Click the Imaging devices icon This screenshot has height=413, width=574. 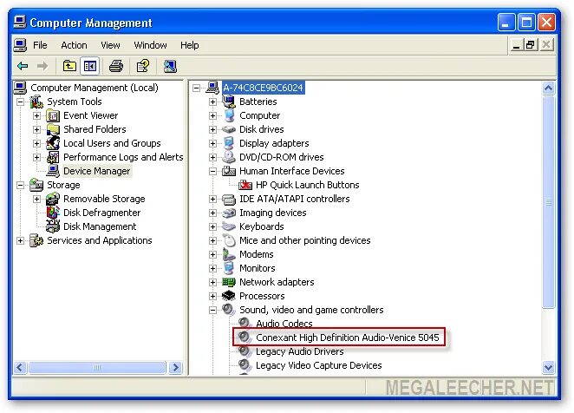(x=229, y=213)
